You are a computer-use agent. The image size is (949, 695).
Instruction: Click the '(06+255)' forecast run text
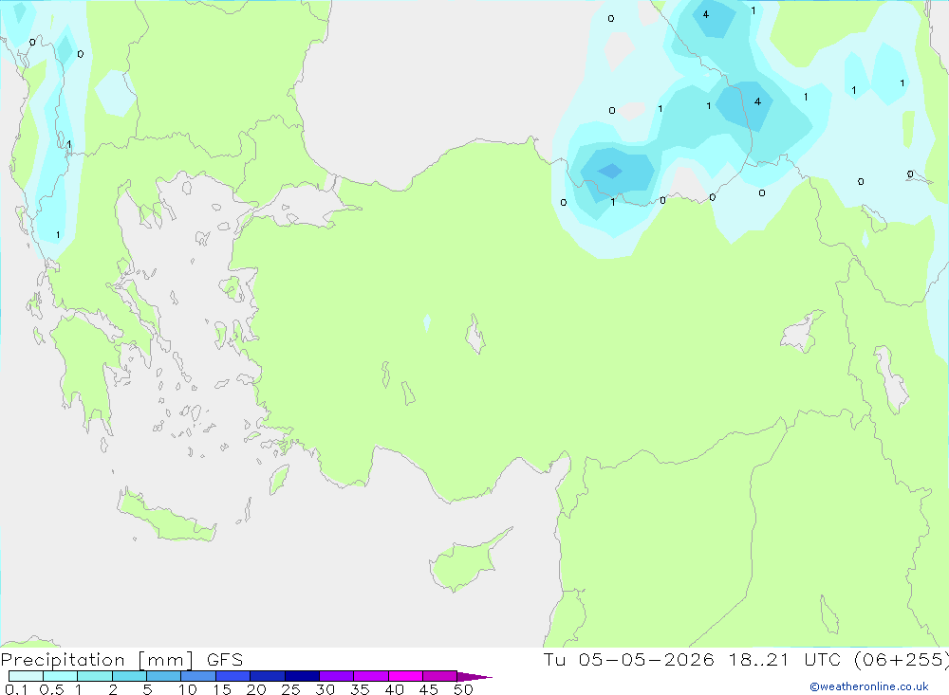tap(901, 660)
